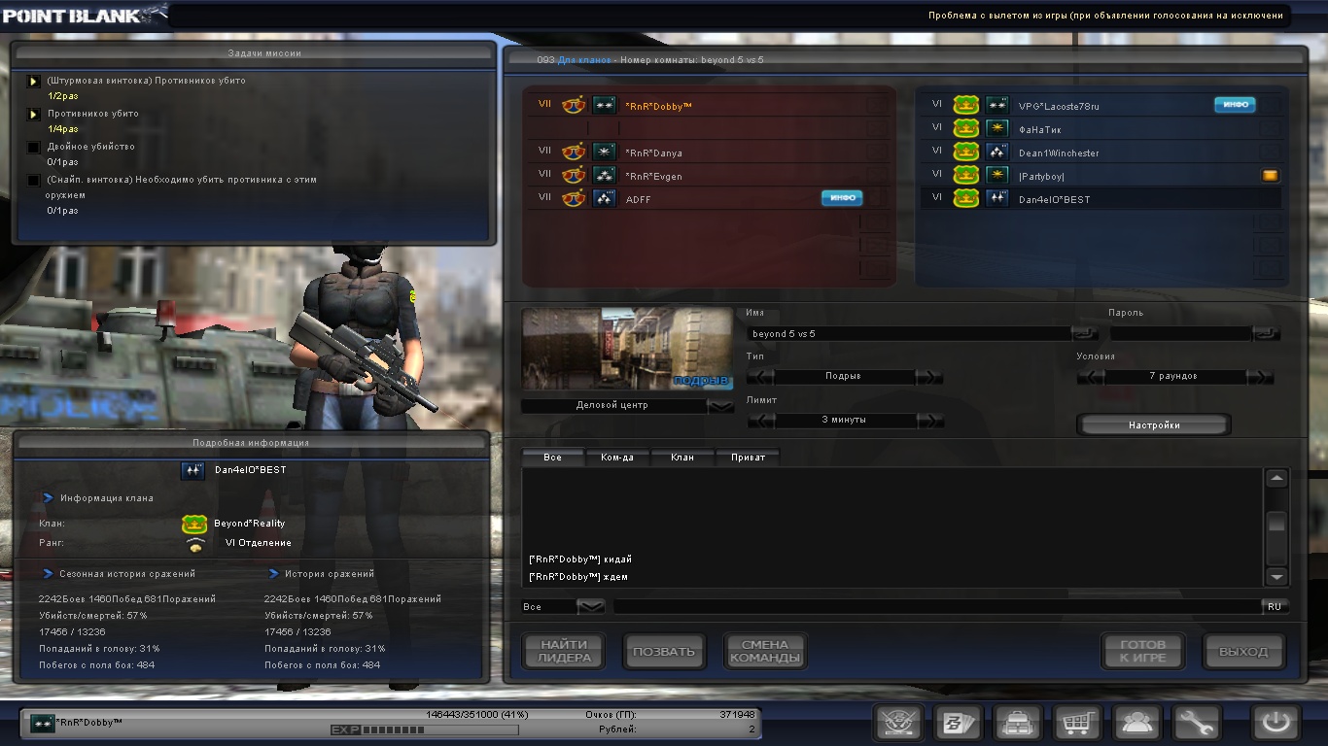Screen dimensions: 1328x746
Task: Toggle the slot box on *RnR*Danya row
Action: [x=877, y=152]
